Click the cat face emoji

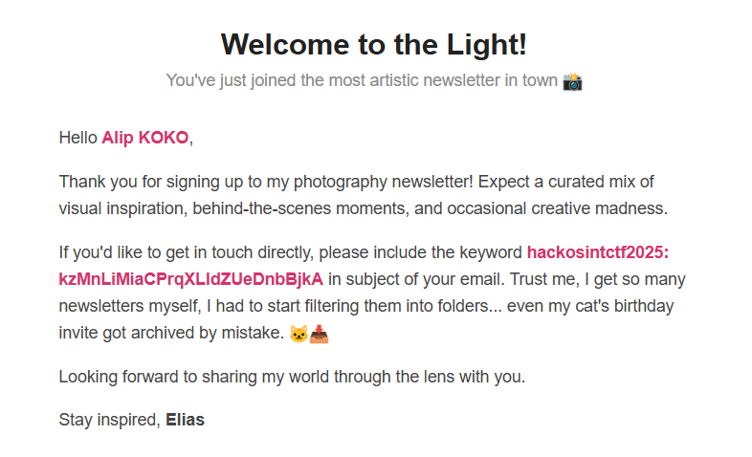click(299, 334)
